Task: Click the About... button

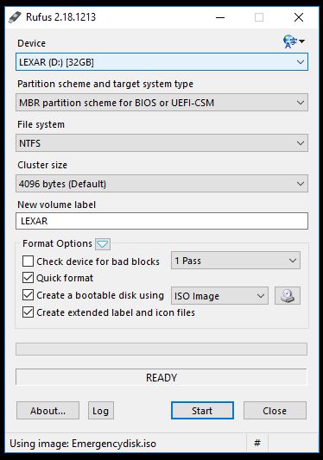Action: coord(47,411)
